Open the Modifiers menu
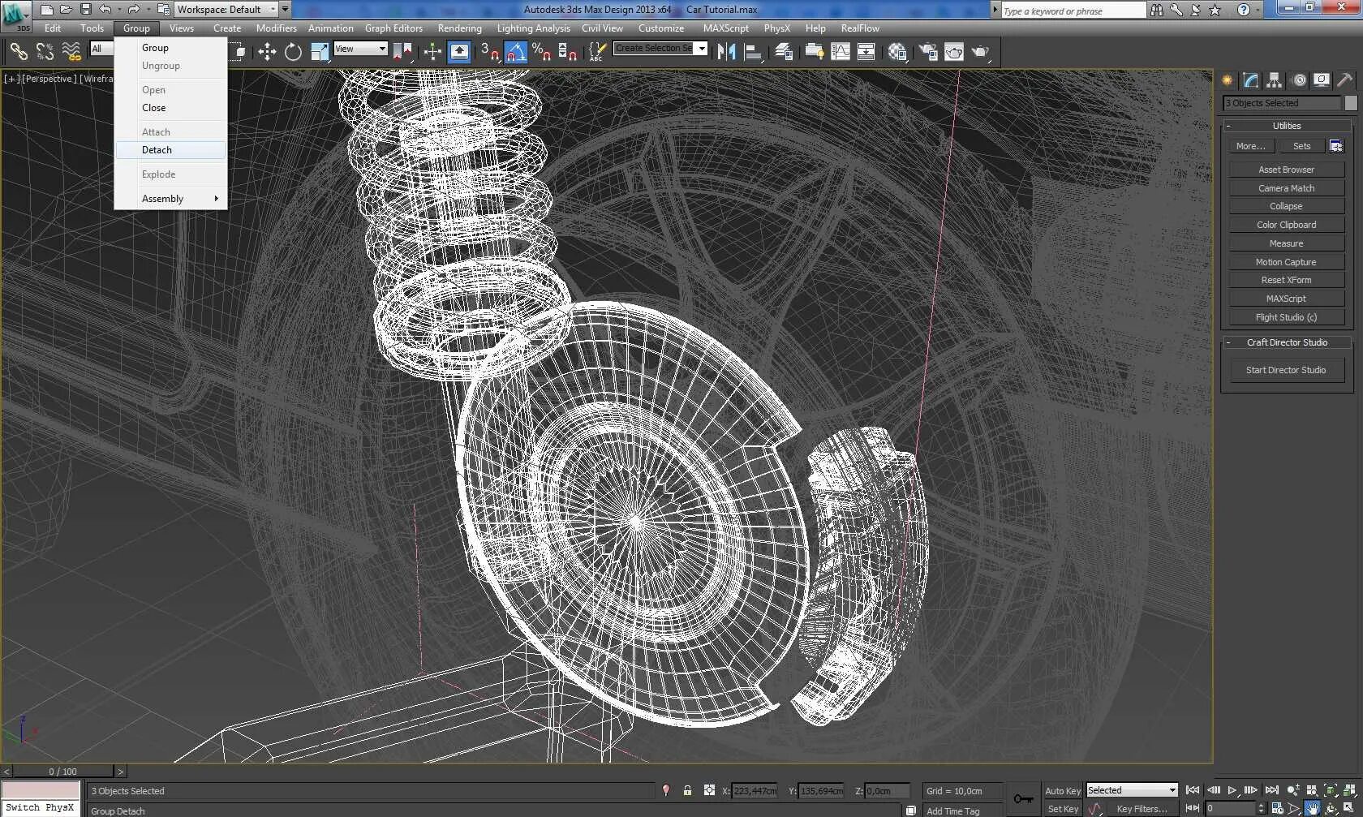This screenshot has height=817, width=1363. tap(276, 28)
